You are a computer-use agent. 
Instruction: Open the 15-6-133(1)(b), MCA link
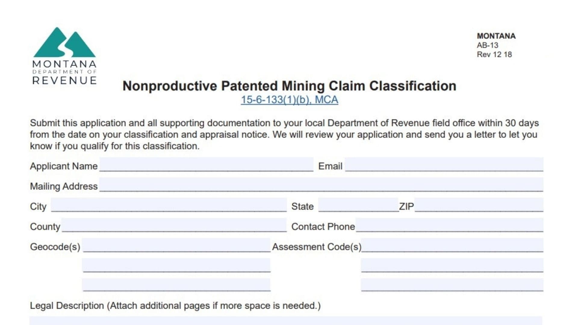289,100
